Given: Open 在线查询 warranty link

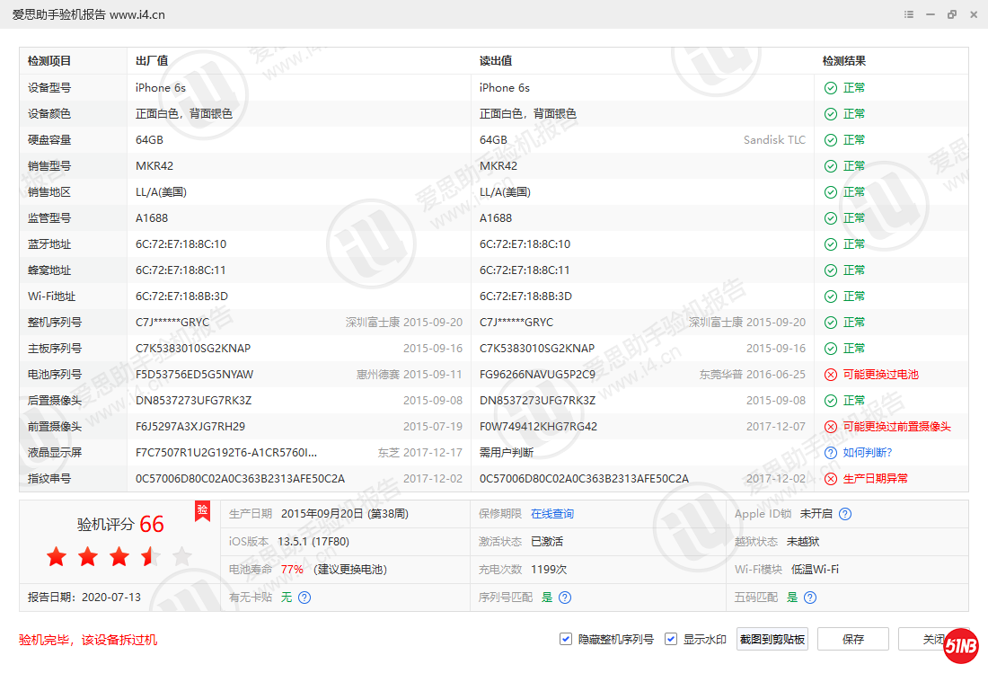Looking at the screenshot, I should (551, 514).
